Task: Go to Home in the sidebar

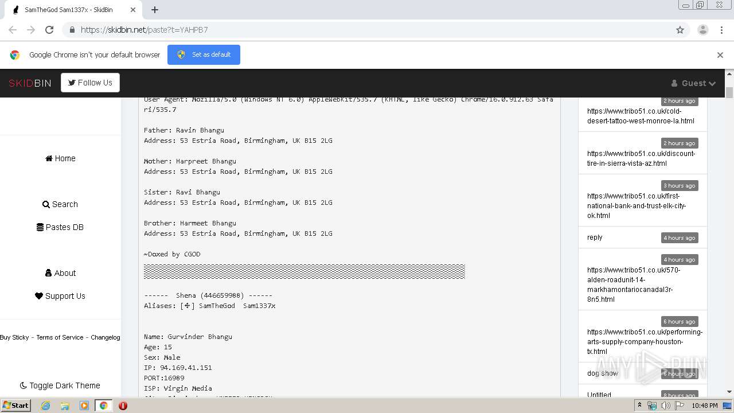Action: click(60, 158)
